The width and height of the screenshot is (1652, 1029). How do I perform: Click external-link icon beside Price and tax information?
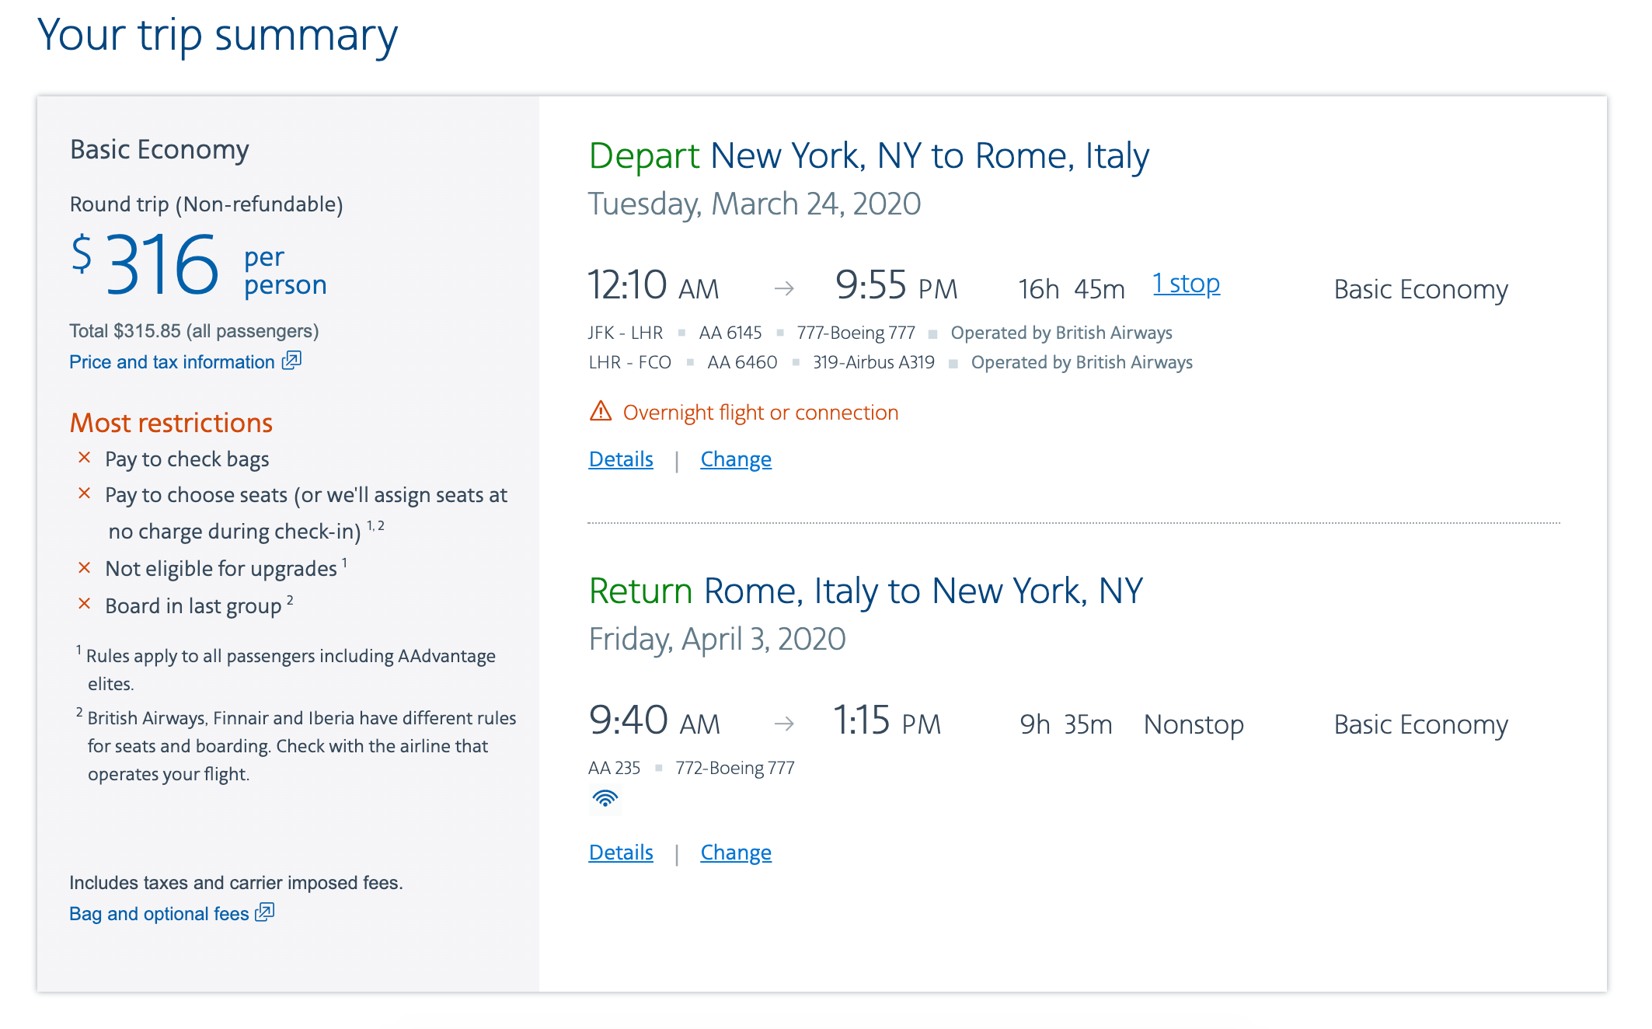point(291,361)
